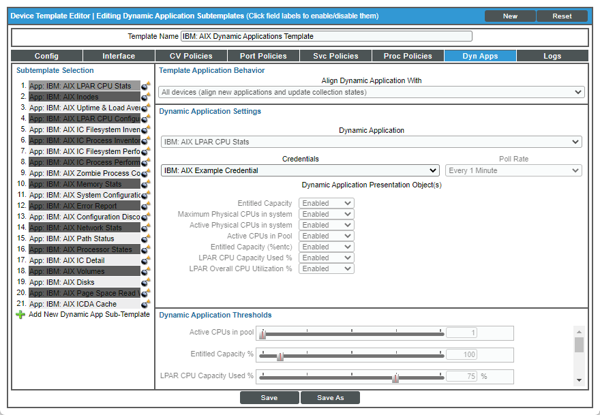Open the Svc Policies tab

[x=336, y=56]
